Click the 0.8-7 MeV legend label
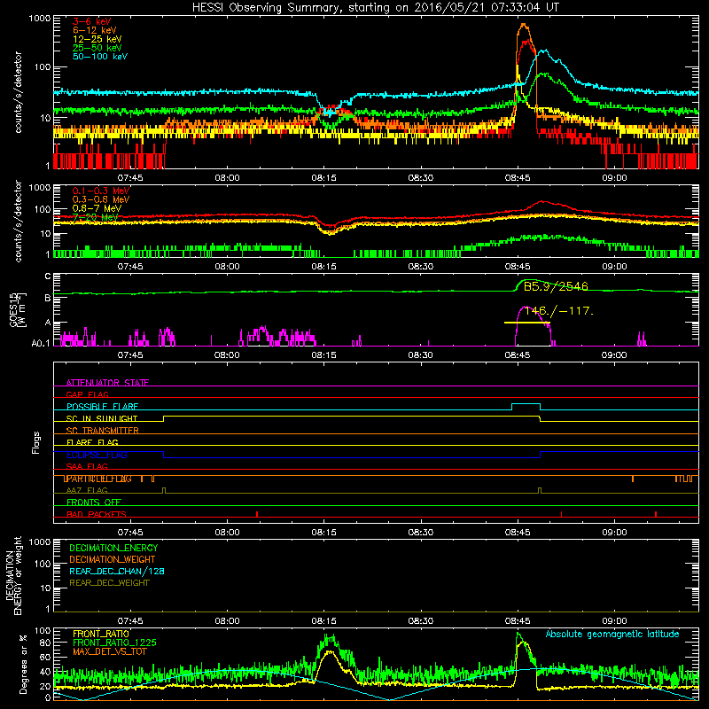Screen dimensions: 709x709 point(97,208)
